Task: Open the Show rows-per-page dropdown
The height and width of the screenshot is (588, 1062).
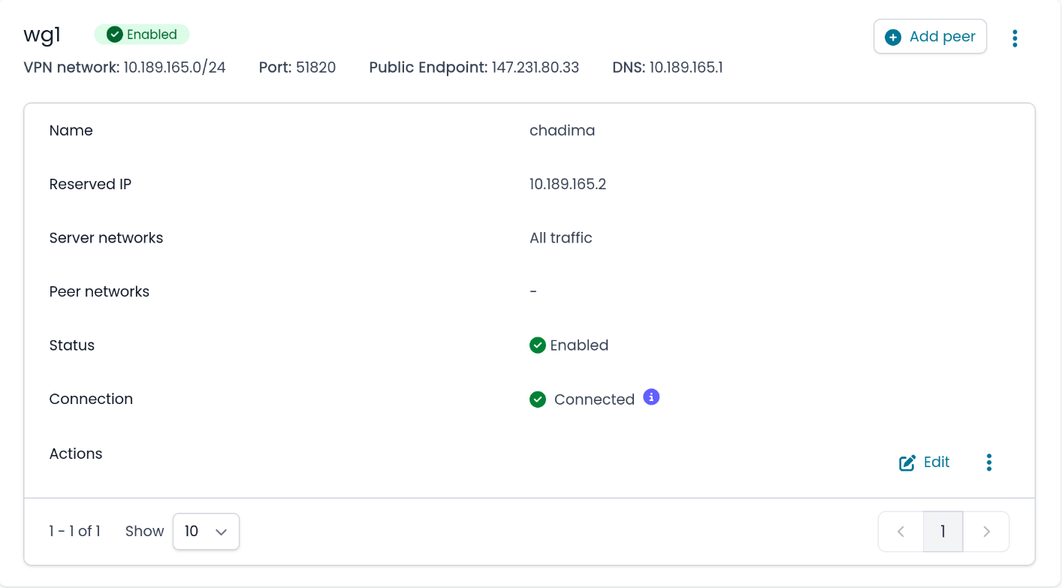Action: (x=206, y=531)
